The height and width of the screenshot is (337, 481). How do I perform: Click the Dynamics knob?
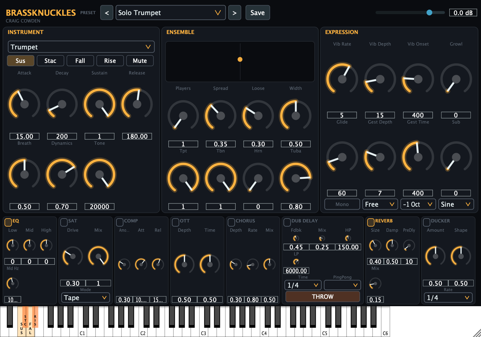pyautogui.click(x=62, y=174)
